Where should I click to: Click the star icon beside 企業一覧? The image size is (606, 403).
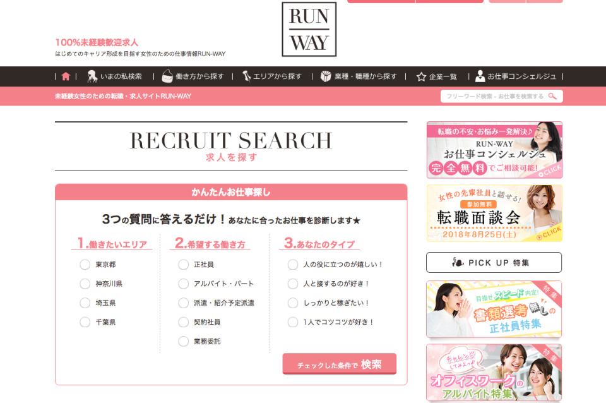421,76
